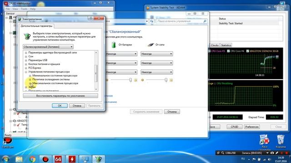Click the camera snapshot icon in recording bar
The height and width of the screenshot is (163, 291).
(x=272, y=153)
